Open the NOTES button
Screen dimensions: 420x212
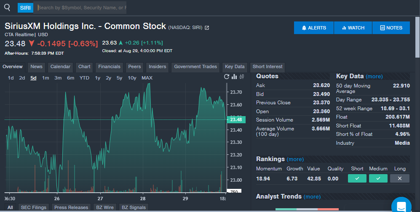[391, 28]
